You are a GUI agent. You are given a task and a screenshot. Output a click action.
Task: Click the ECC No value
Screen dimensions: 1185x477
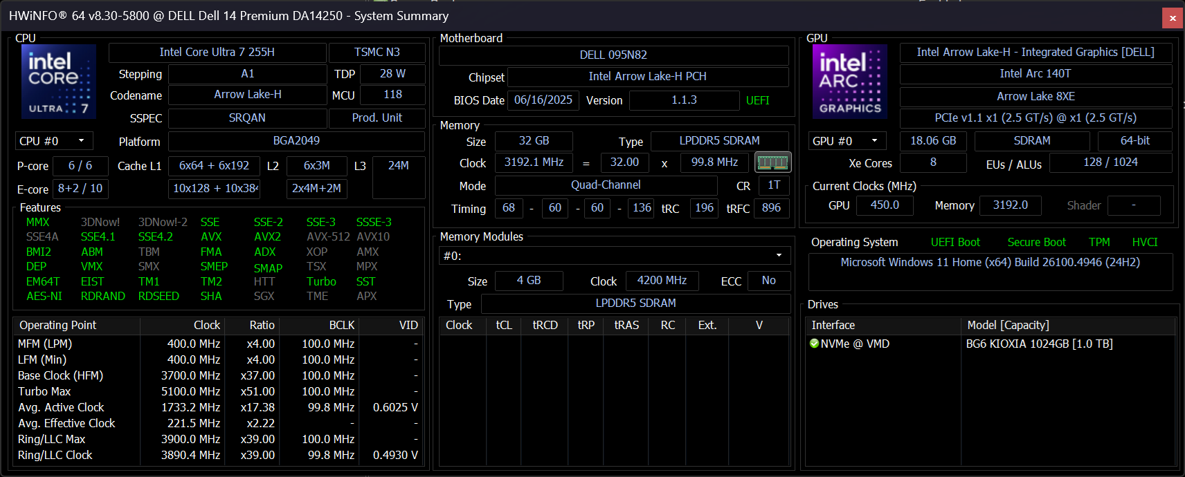tap(768, 281)
